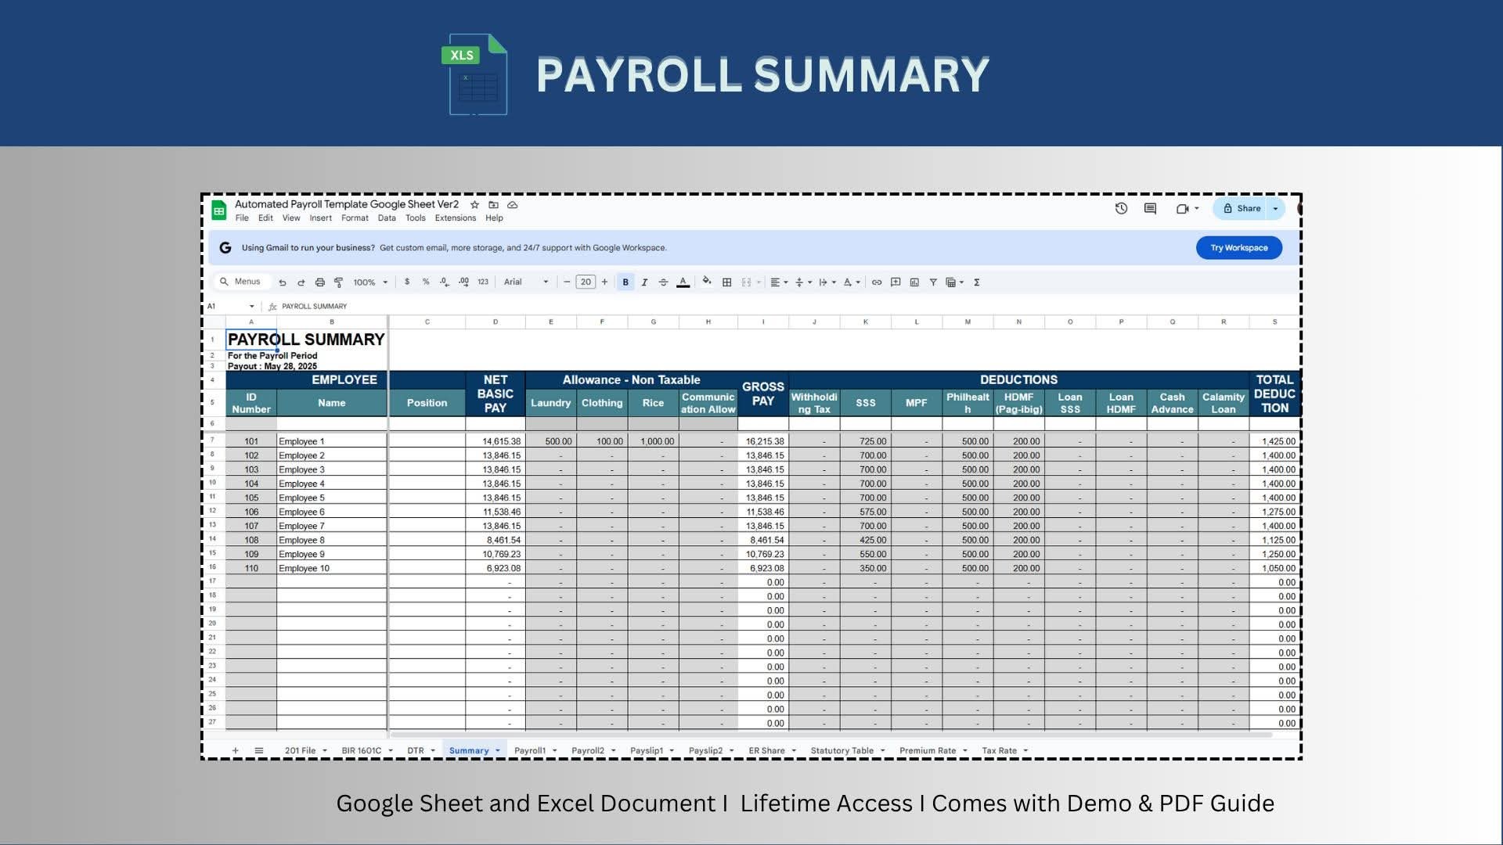Open the fill color picker

tap(707, 282)
